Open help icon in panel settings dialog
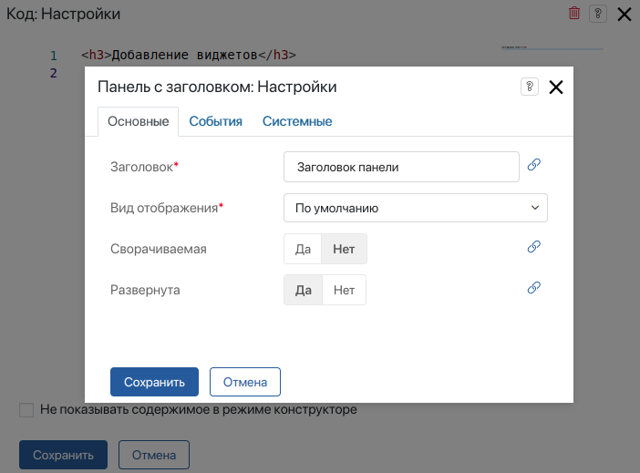Viewport: 640px width, 473px height. (529, 87)
